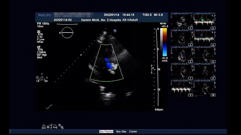
Task: Select the Cursor trackball option
Action: pos(133,132)
